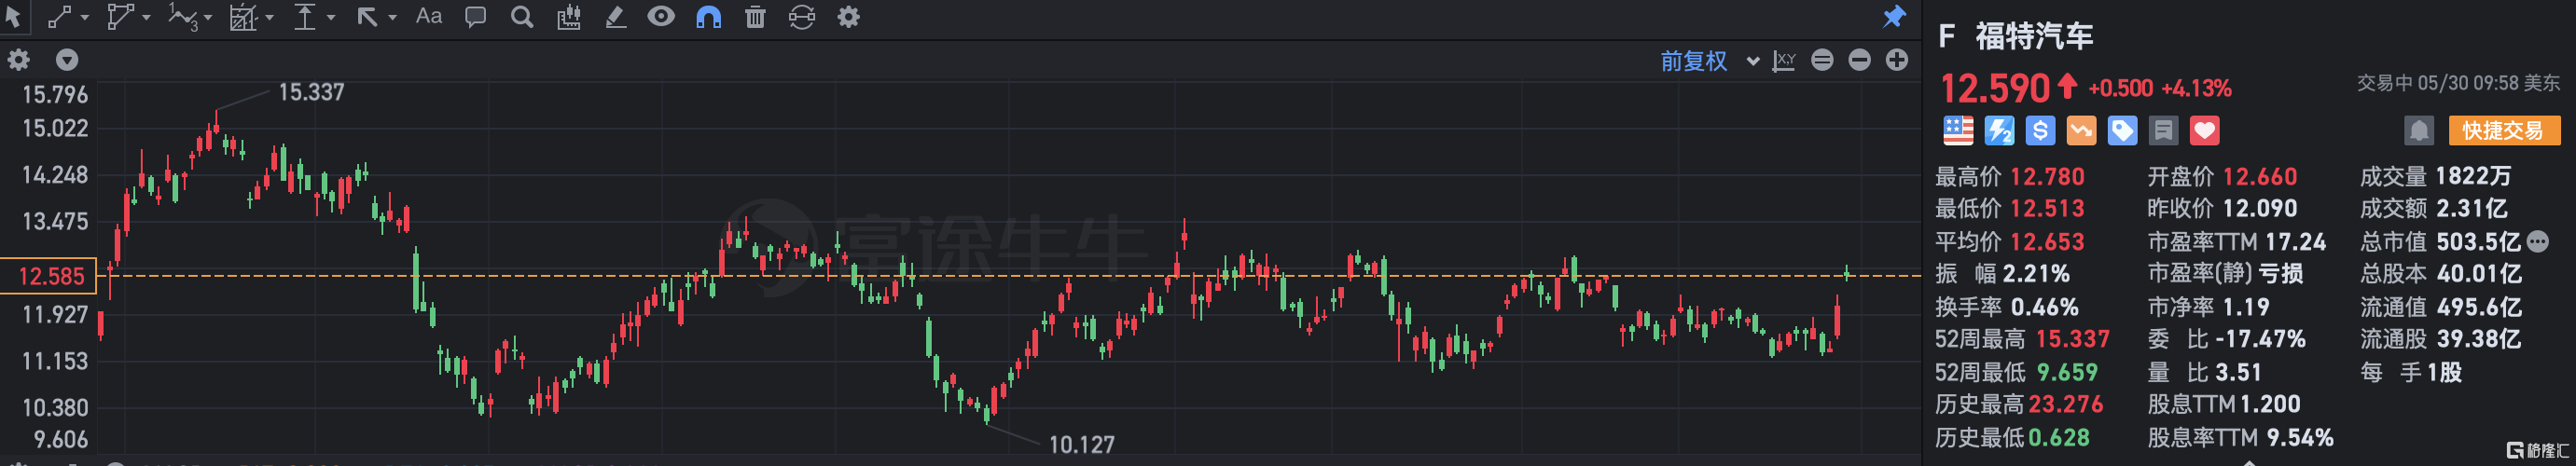Toggle the magnet snap mode
The height and width of the screenshot is (466, 2576).
tap(708, 17)
